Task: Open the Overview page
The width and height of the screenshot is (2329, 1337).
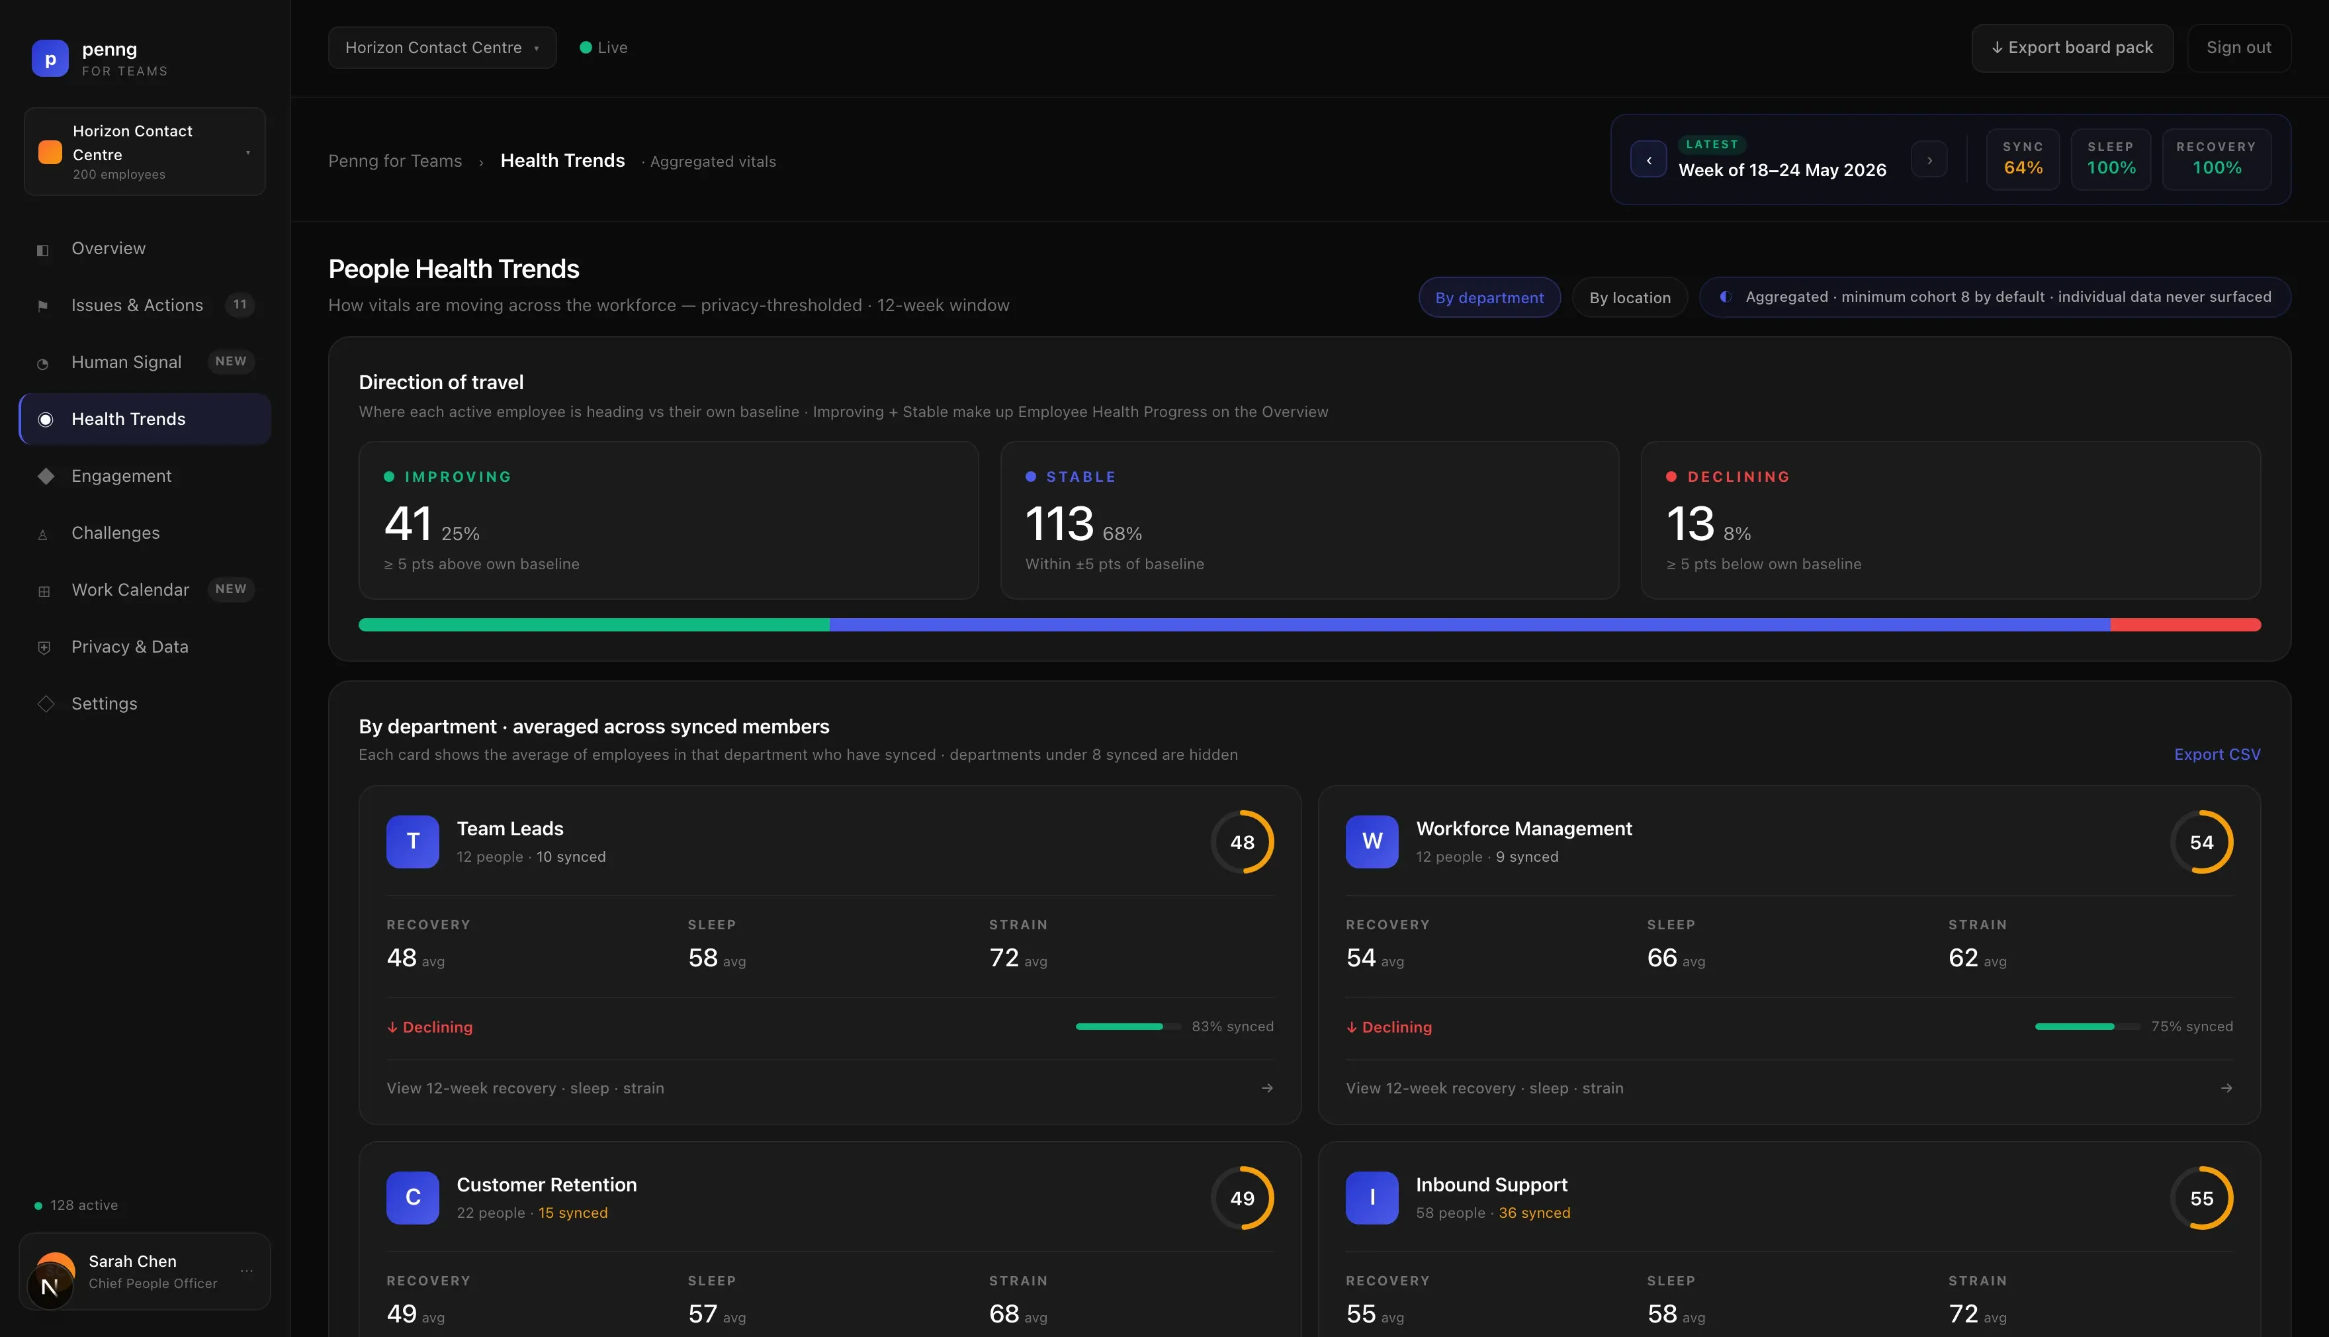Action: point(145,249)
